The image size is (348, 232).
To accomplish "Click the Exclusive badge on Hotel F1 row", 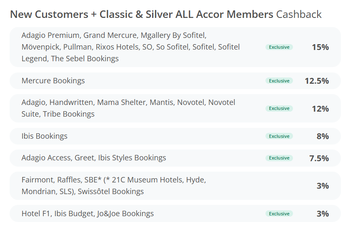I will (279, 214).
